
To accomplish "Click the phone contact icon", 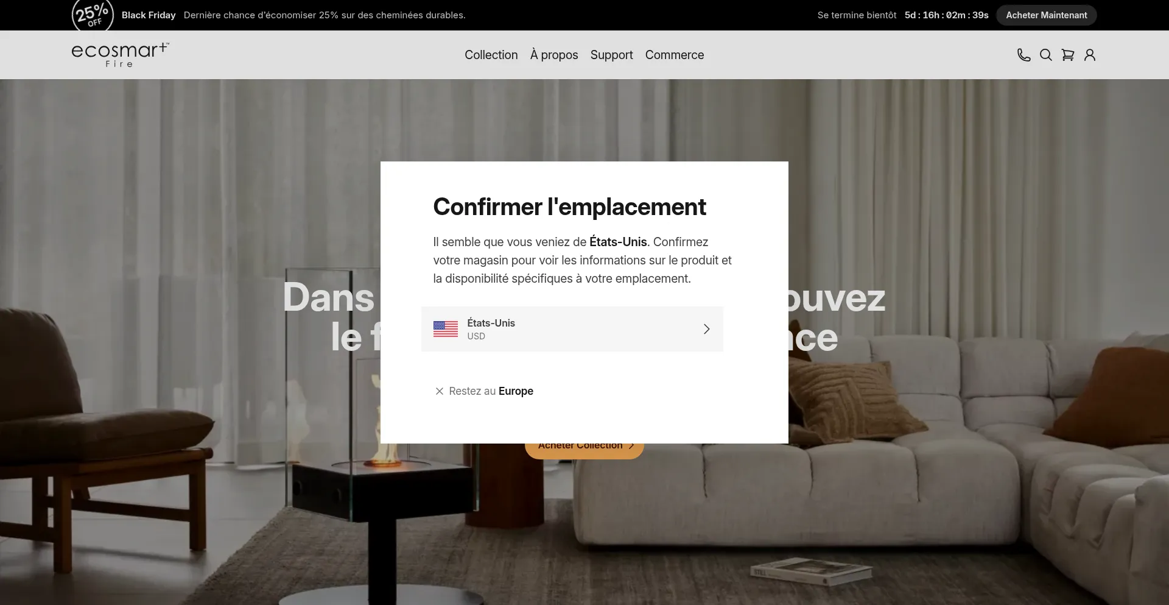I will tap(1023, 55).
